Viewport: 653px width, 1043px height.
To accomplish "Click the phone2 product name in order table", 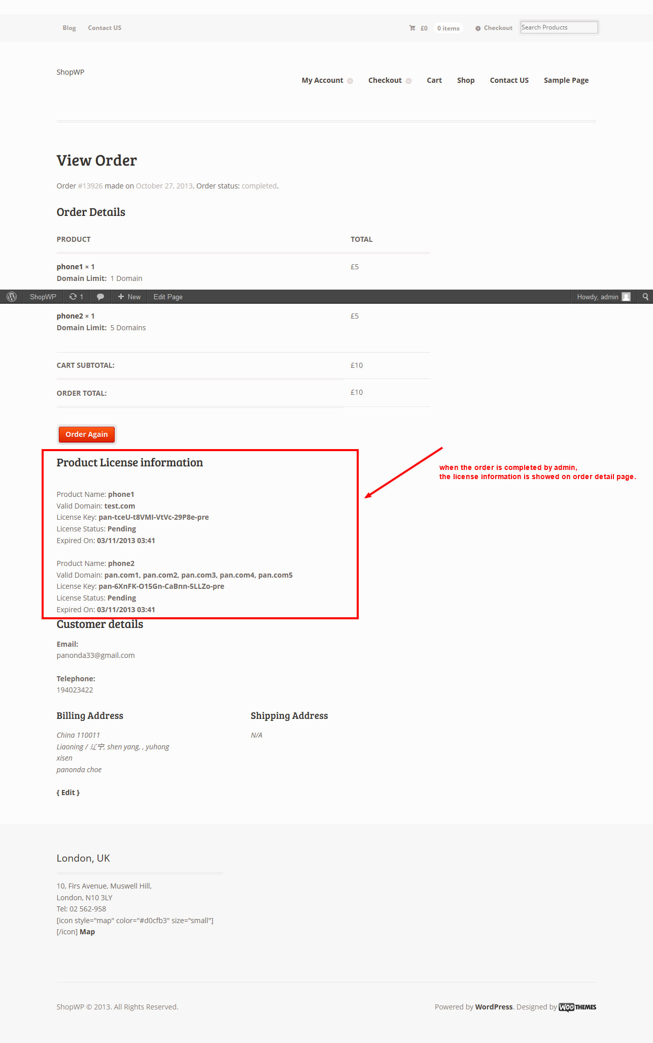I will click(x=70, y=316).
